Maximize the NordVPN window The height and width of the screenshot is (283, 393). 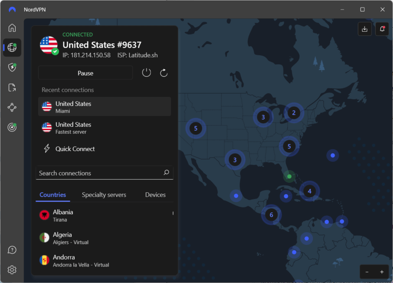[x=363, y=10]
